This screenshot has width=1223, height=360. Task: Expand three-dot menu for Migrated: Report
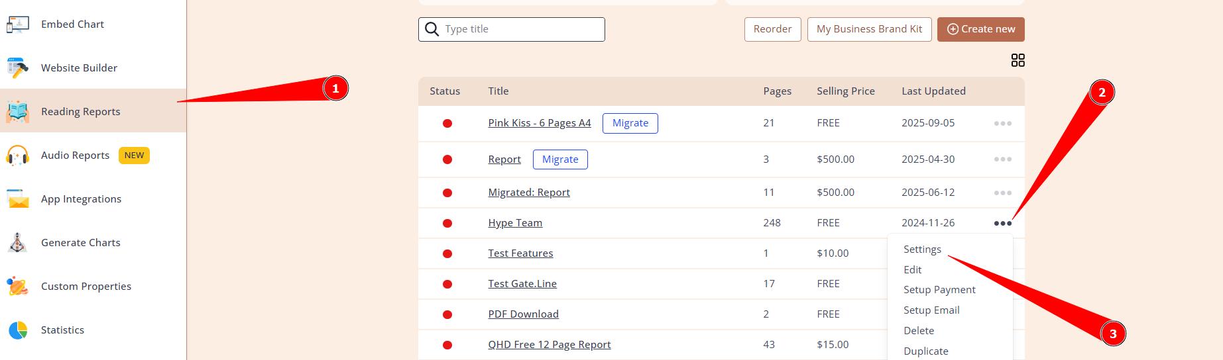1002,193
